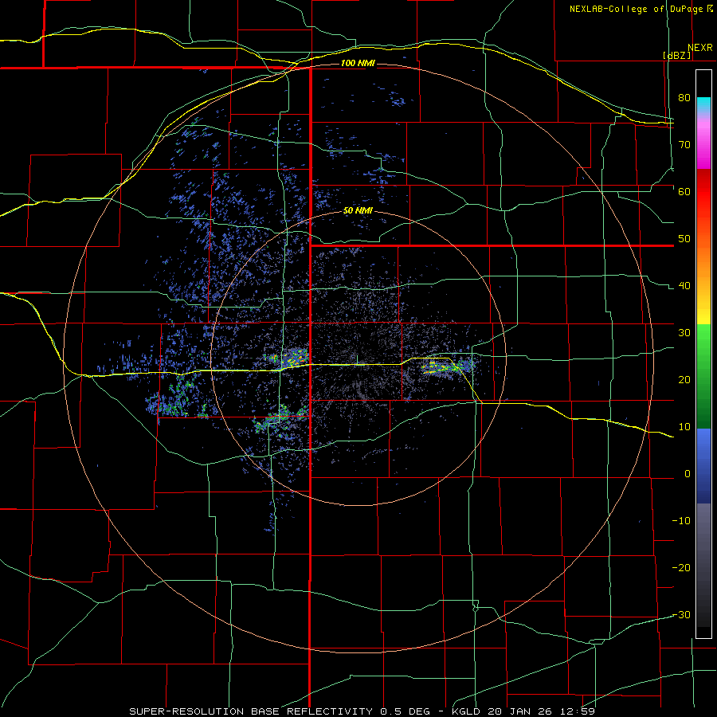Click the 40 value on the dBZ scale
Viewport: 717px width, 717px height.
pos(684,286)
